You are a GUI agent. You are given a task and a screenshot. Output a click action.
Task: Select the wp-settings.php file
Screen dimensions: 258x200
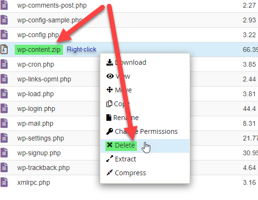[41, 139]
